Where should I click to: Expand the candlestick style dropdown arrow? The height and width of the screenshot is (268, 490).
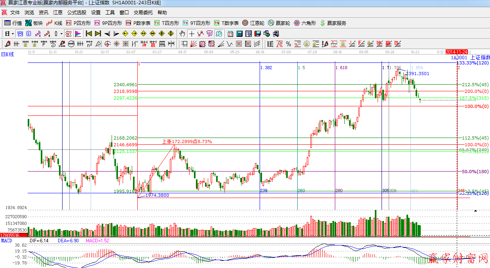[62, 34]
